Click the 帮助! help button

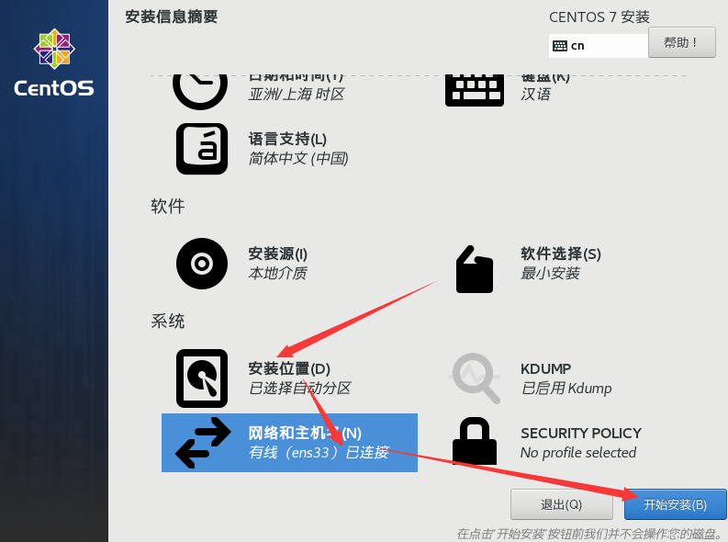coord(681,43)
